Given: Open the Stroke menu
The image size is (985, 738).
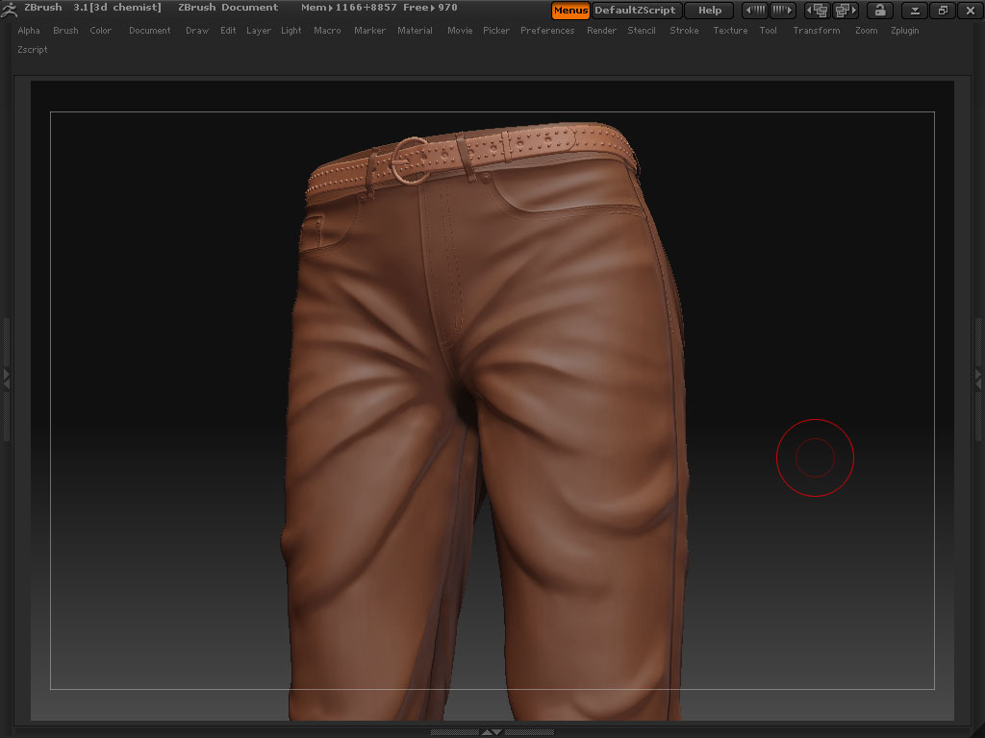Looking at the screenshot, I should coord(684,30).
